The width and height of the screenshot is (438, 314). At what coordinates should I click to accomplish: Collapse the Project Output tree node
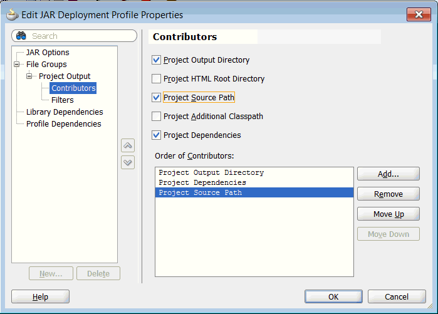pos(29,76)
